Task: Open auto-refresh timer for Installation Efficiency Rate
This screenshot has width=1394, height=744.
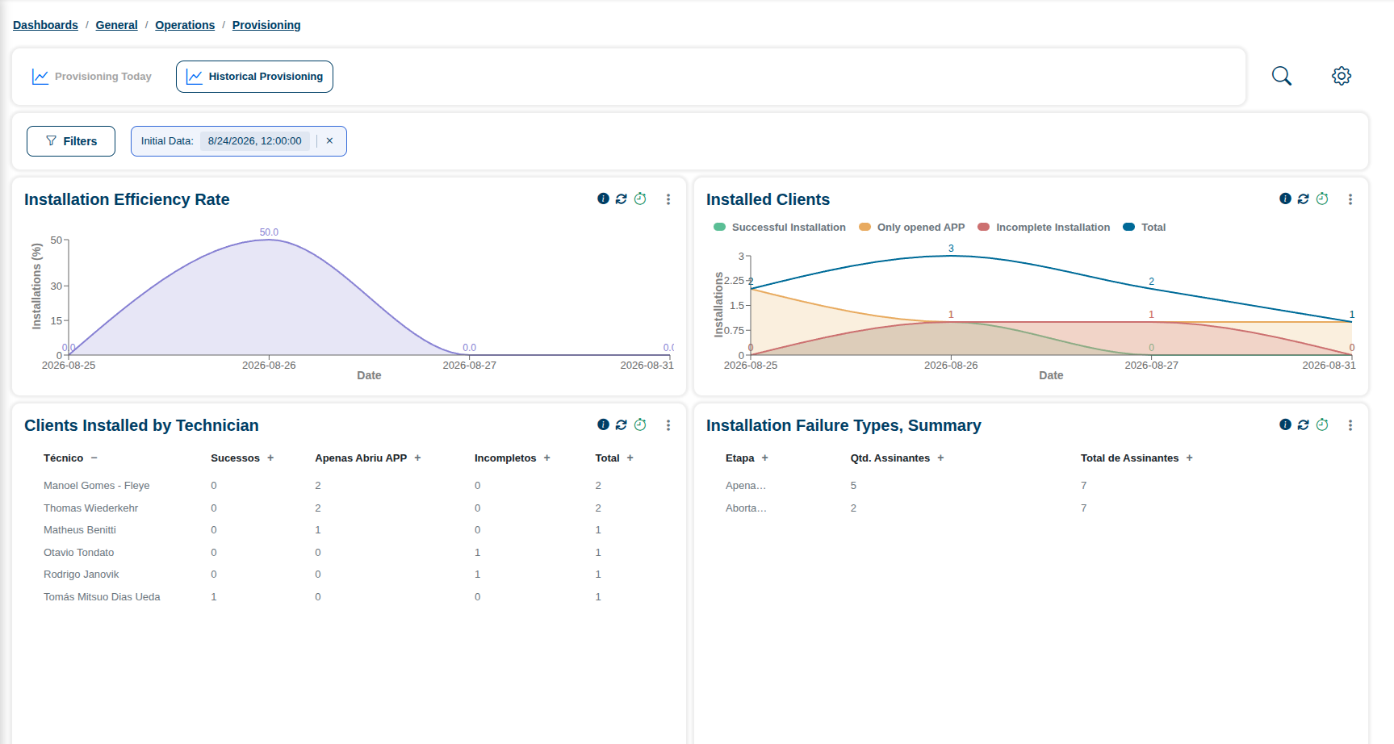Action: [640, 199]
